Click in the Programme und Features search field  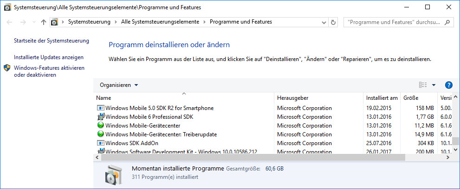point(395,22)
